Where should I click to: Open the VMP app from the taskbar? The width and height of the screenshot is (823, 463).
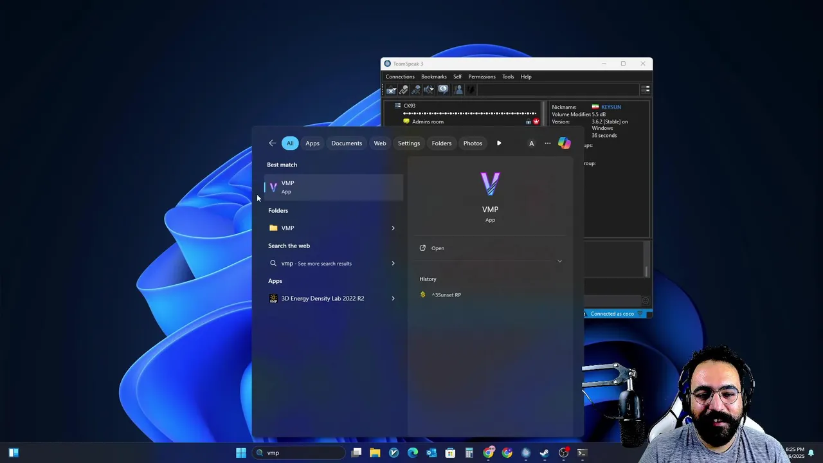pos(393,453)
